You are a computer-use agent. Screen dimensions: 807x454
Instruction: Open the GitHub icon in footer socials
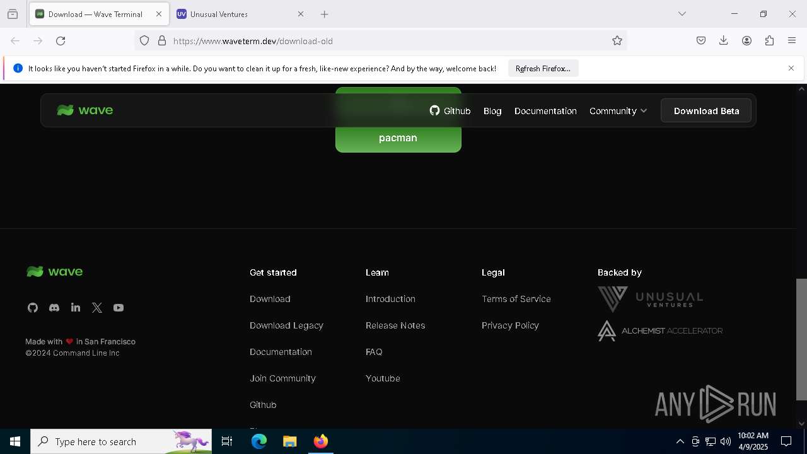[x=33, y=308]
